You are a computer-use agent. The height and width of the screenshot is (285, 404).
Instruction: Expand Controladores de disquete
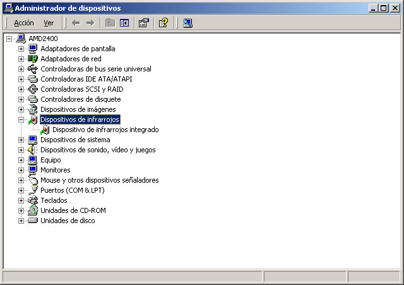[x=21, y=99]
